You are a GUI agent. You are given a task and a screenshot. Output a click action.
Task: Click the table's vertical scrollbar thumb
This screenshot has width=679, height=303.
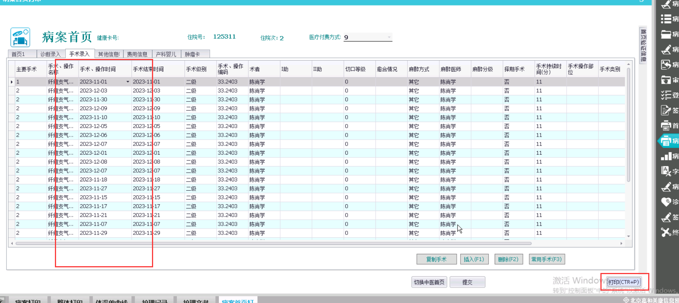tap(628, 125)
